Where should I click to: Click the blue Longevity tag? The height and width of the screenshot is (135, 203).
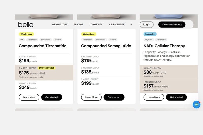(x=150, y=34)
